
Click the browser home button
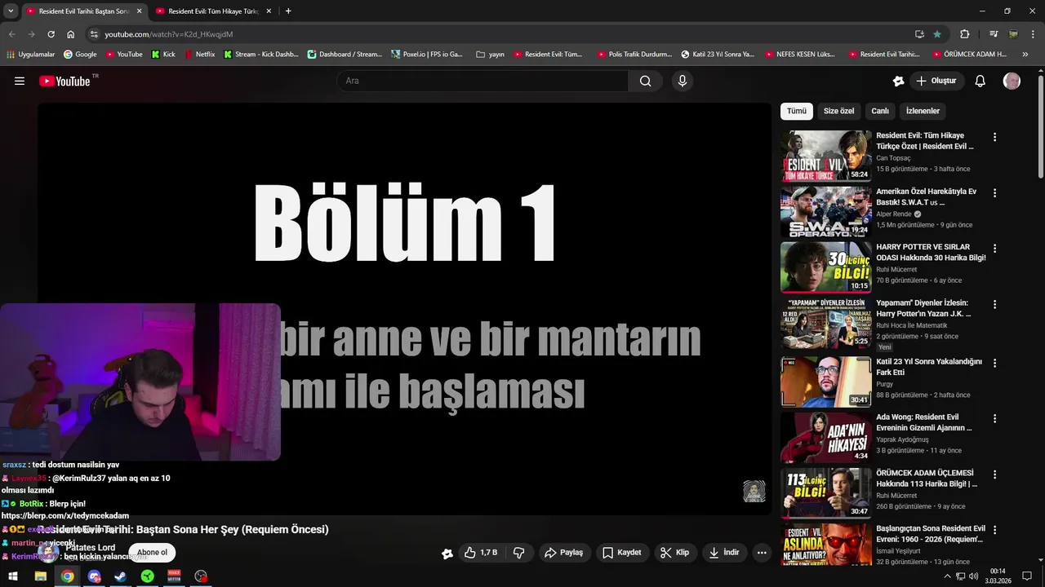pyautogui.click(x=71, y=34)
